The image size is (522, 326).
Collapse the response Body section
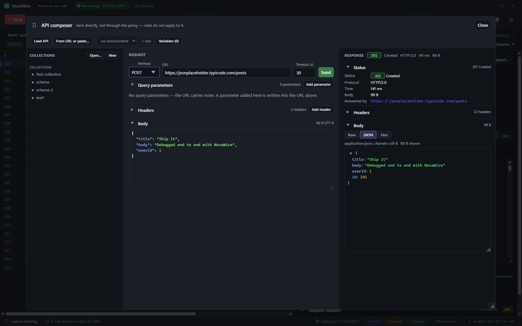348,125
